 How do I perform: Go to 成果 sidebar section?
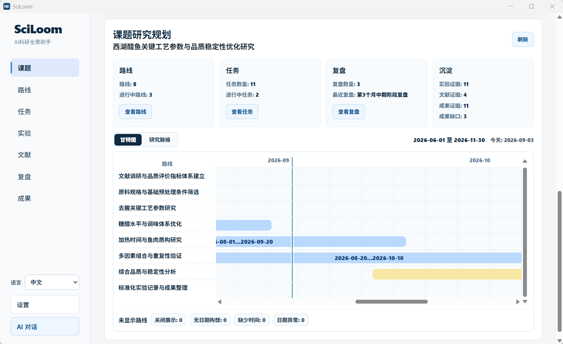tap(45, 198)
